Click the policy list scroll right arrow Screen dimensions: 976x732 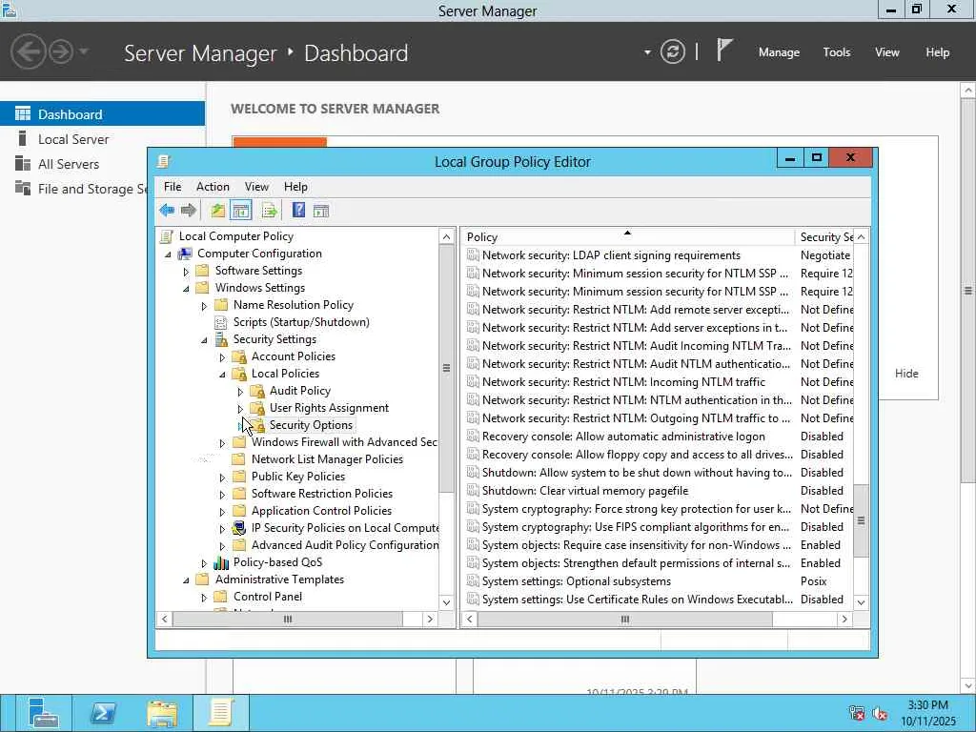844,620
